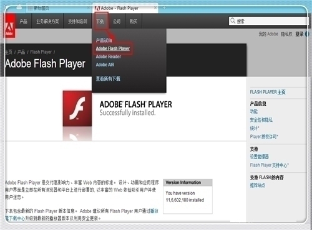Open 设置管理器 in sidebar
Image resolution: width=312 pixels, height=230 pixels.
click(260, 157)
